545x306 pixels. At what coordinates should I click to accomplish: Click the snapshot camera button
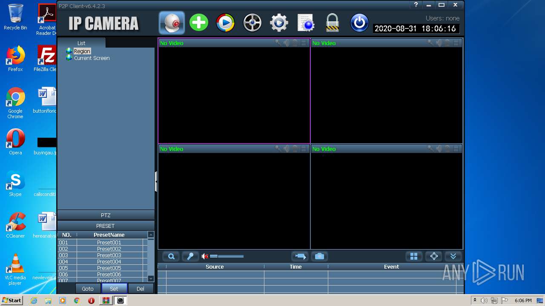point(319,256)
